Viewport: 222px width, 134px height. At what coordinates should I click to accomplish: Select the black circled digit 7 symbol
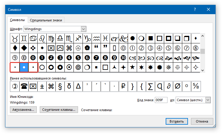pos(96,58)
